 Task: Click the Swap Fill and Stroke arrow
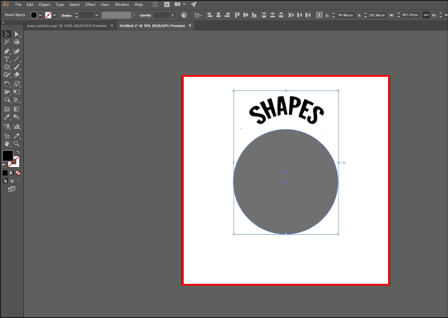(x=18, y=152)
